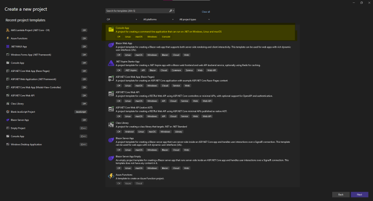This screenshot has width=373, height=201.
Task: Open the C# language filter dropdown
Action: click(x=121, y=19)
